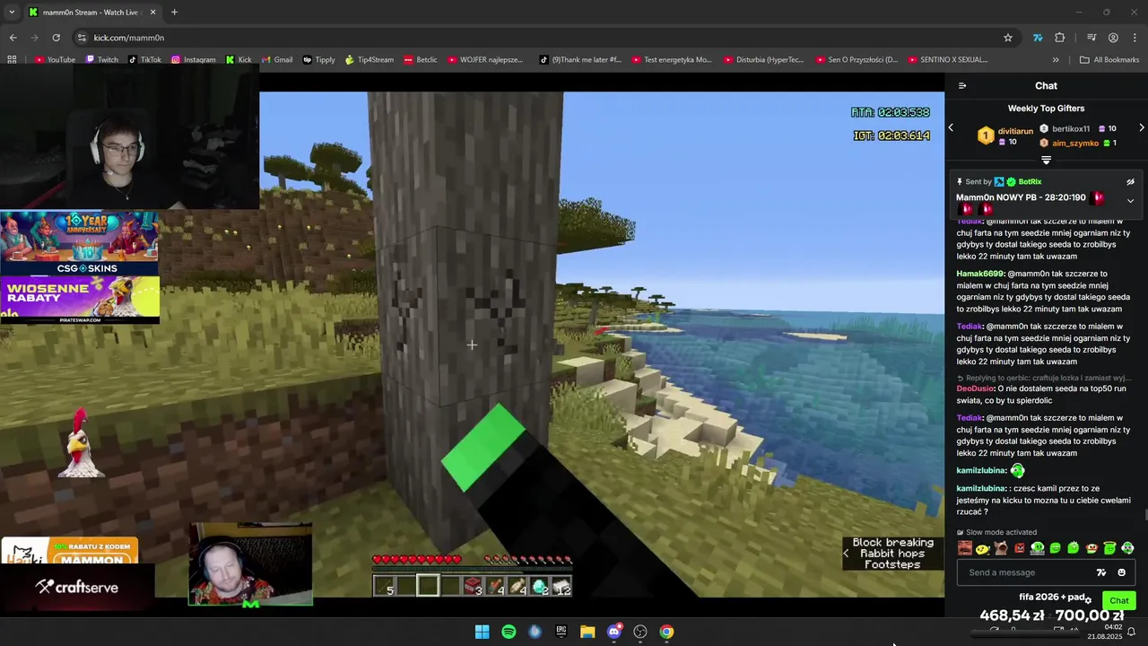Open the Chrome three-dot menu
The height and width of the screenshot is (646, 1148).
pos(1135,38)
